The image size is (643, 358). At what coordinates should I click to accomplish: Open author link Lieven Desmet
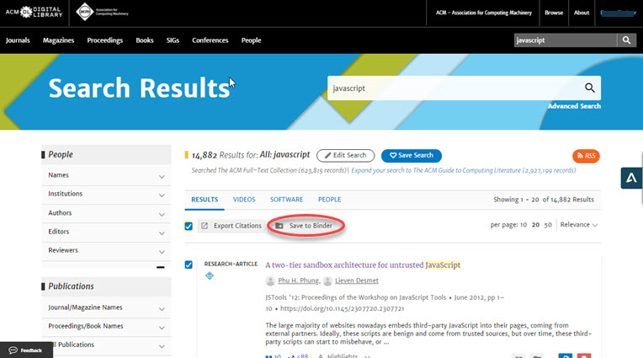[357, 281]
